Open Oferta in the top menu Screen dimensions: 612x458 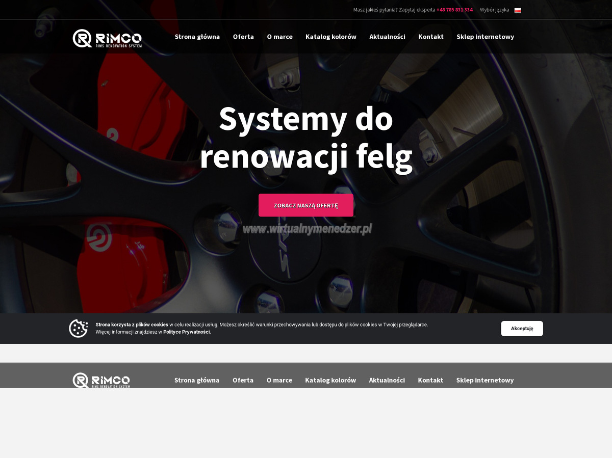pos(243,37)
